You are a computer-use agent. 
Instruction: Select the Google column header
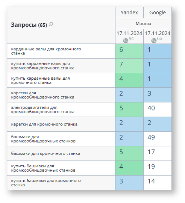click(x=157, y=13)
